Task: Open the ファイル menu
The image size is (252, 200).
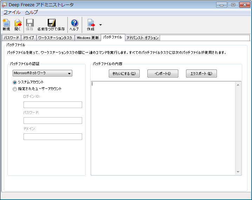Action: tap(12, 12)
